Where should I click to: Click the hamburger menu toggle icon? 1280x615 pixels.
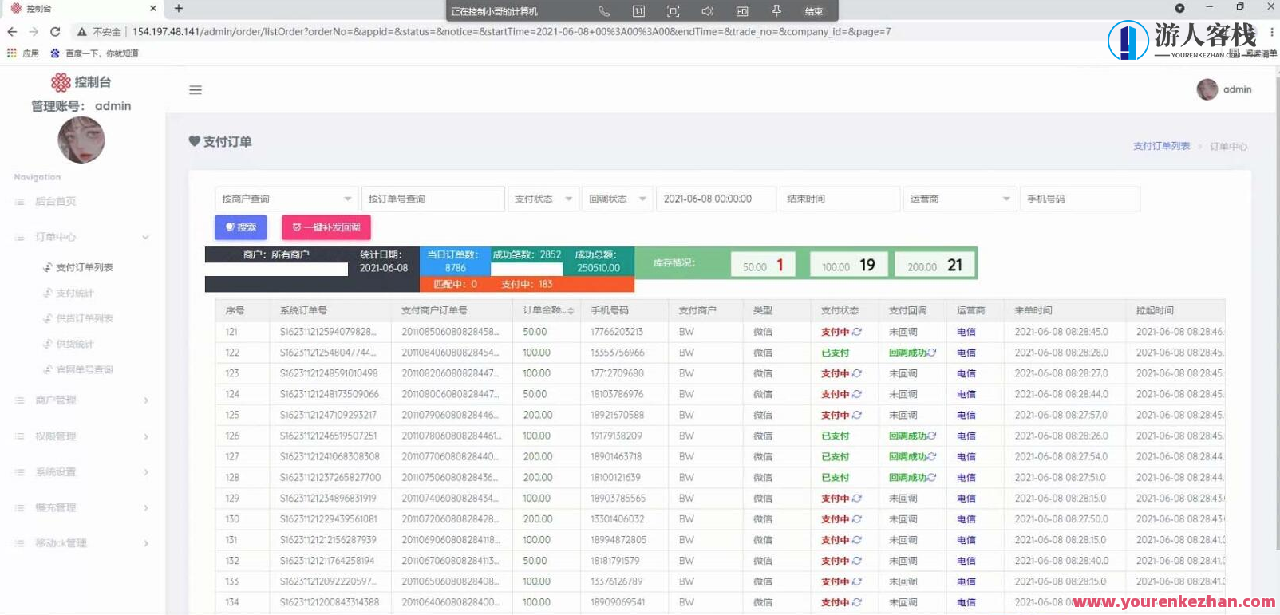coord(196,90)
